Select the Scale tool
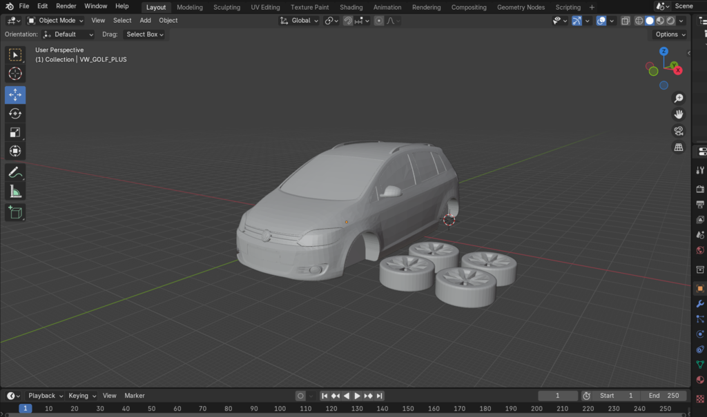Screen dimensions: 707x417 15,132
